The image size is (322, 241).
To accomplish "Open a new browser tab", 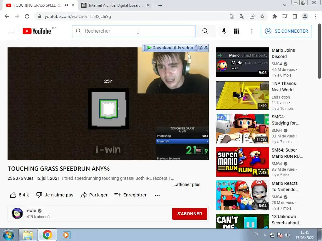I will tap(160, 6).
